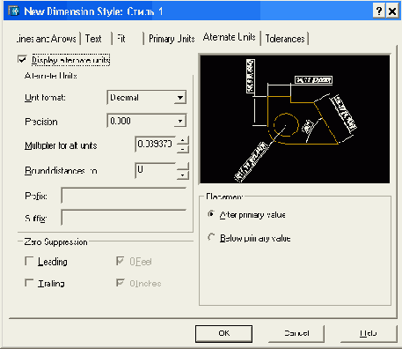Click the dimension style preview image
Image resolution: width=402 pixels, height=349 pixels.
tap(295, 119)
